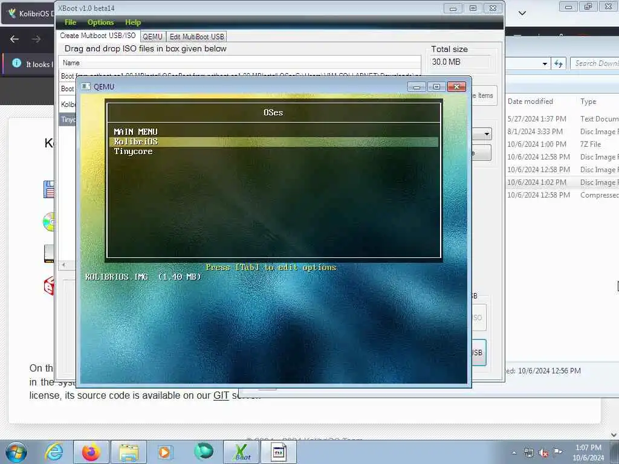The image size is (619, 464).
Task: Click the floppy disk icon on the webpage
Action: [48, 189]
